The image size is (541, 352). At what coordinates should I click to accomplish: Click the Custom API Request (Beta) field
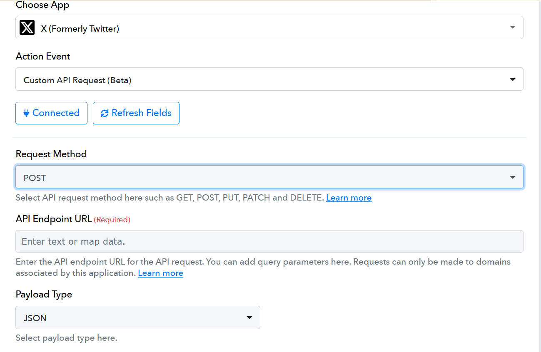point(269,79)
